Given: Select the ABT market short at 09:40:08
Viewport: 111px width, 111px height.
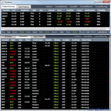Looking at the screenshot, I should pyautogui.click(x=55, y=91).
